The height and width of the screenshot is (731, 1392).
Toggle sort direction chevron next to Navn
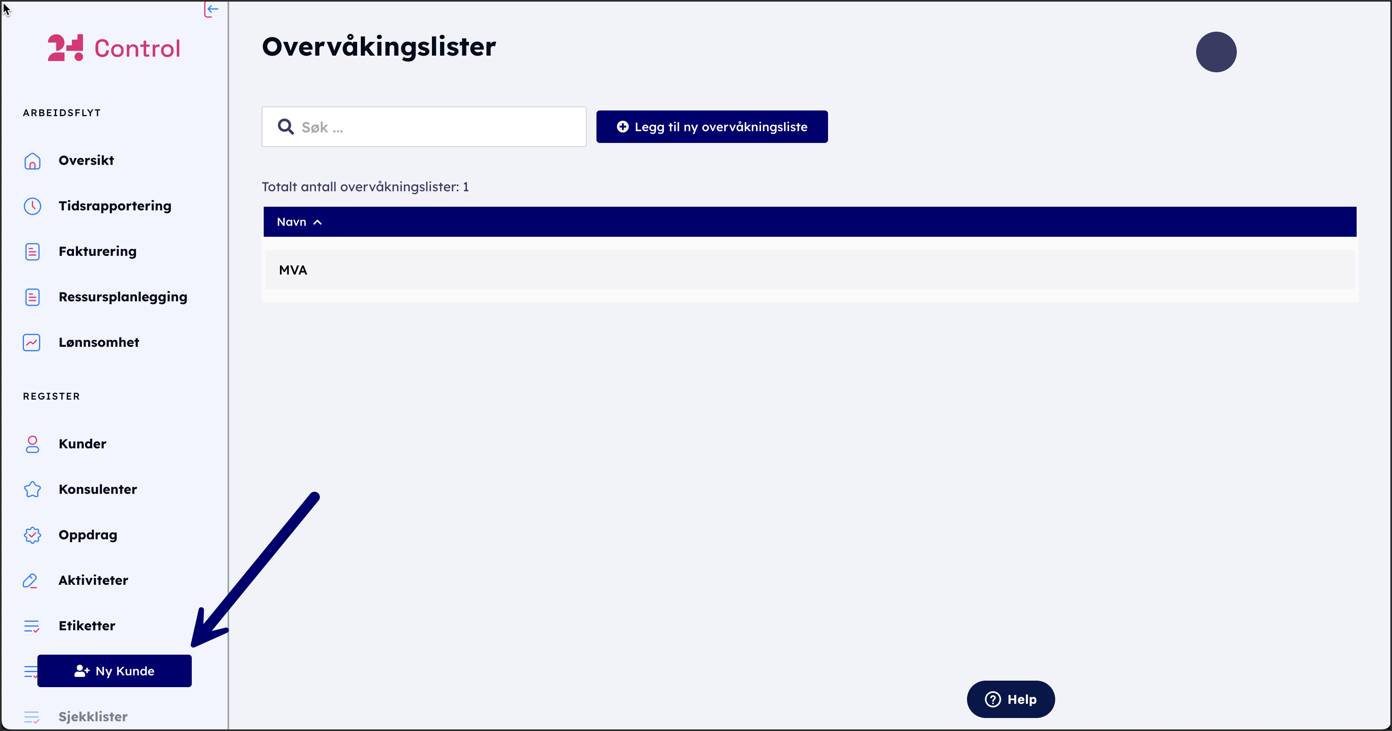[318, 223]
